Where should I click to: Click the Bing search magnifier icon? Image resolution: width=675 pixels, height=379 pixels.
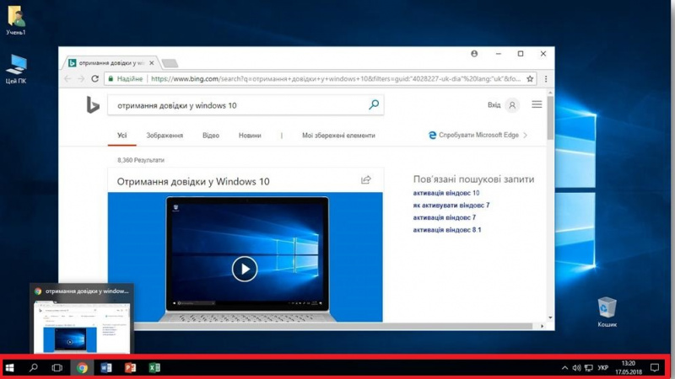coord(374,105)
